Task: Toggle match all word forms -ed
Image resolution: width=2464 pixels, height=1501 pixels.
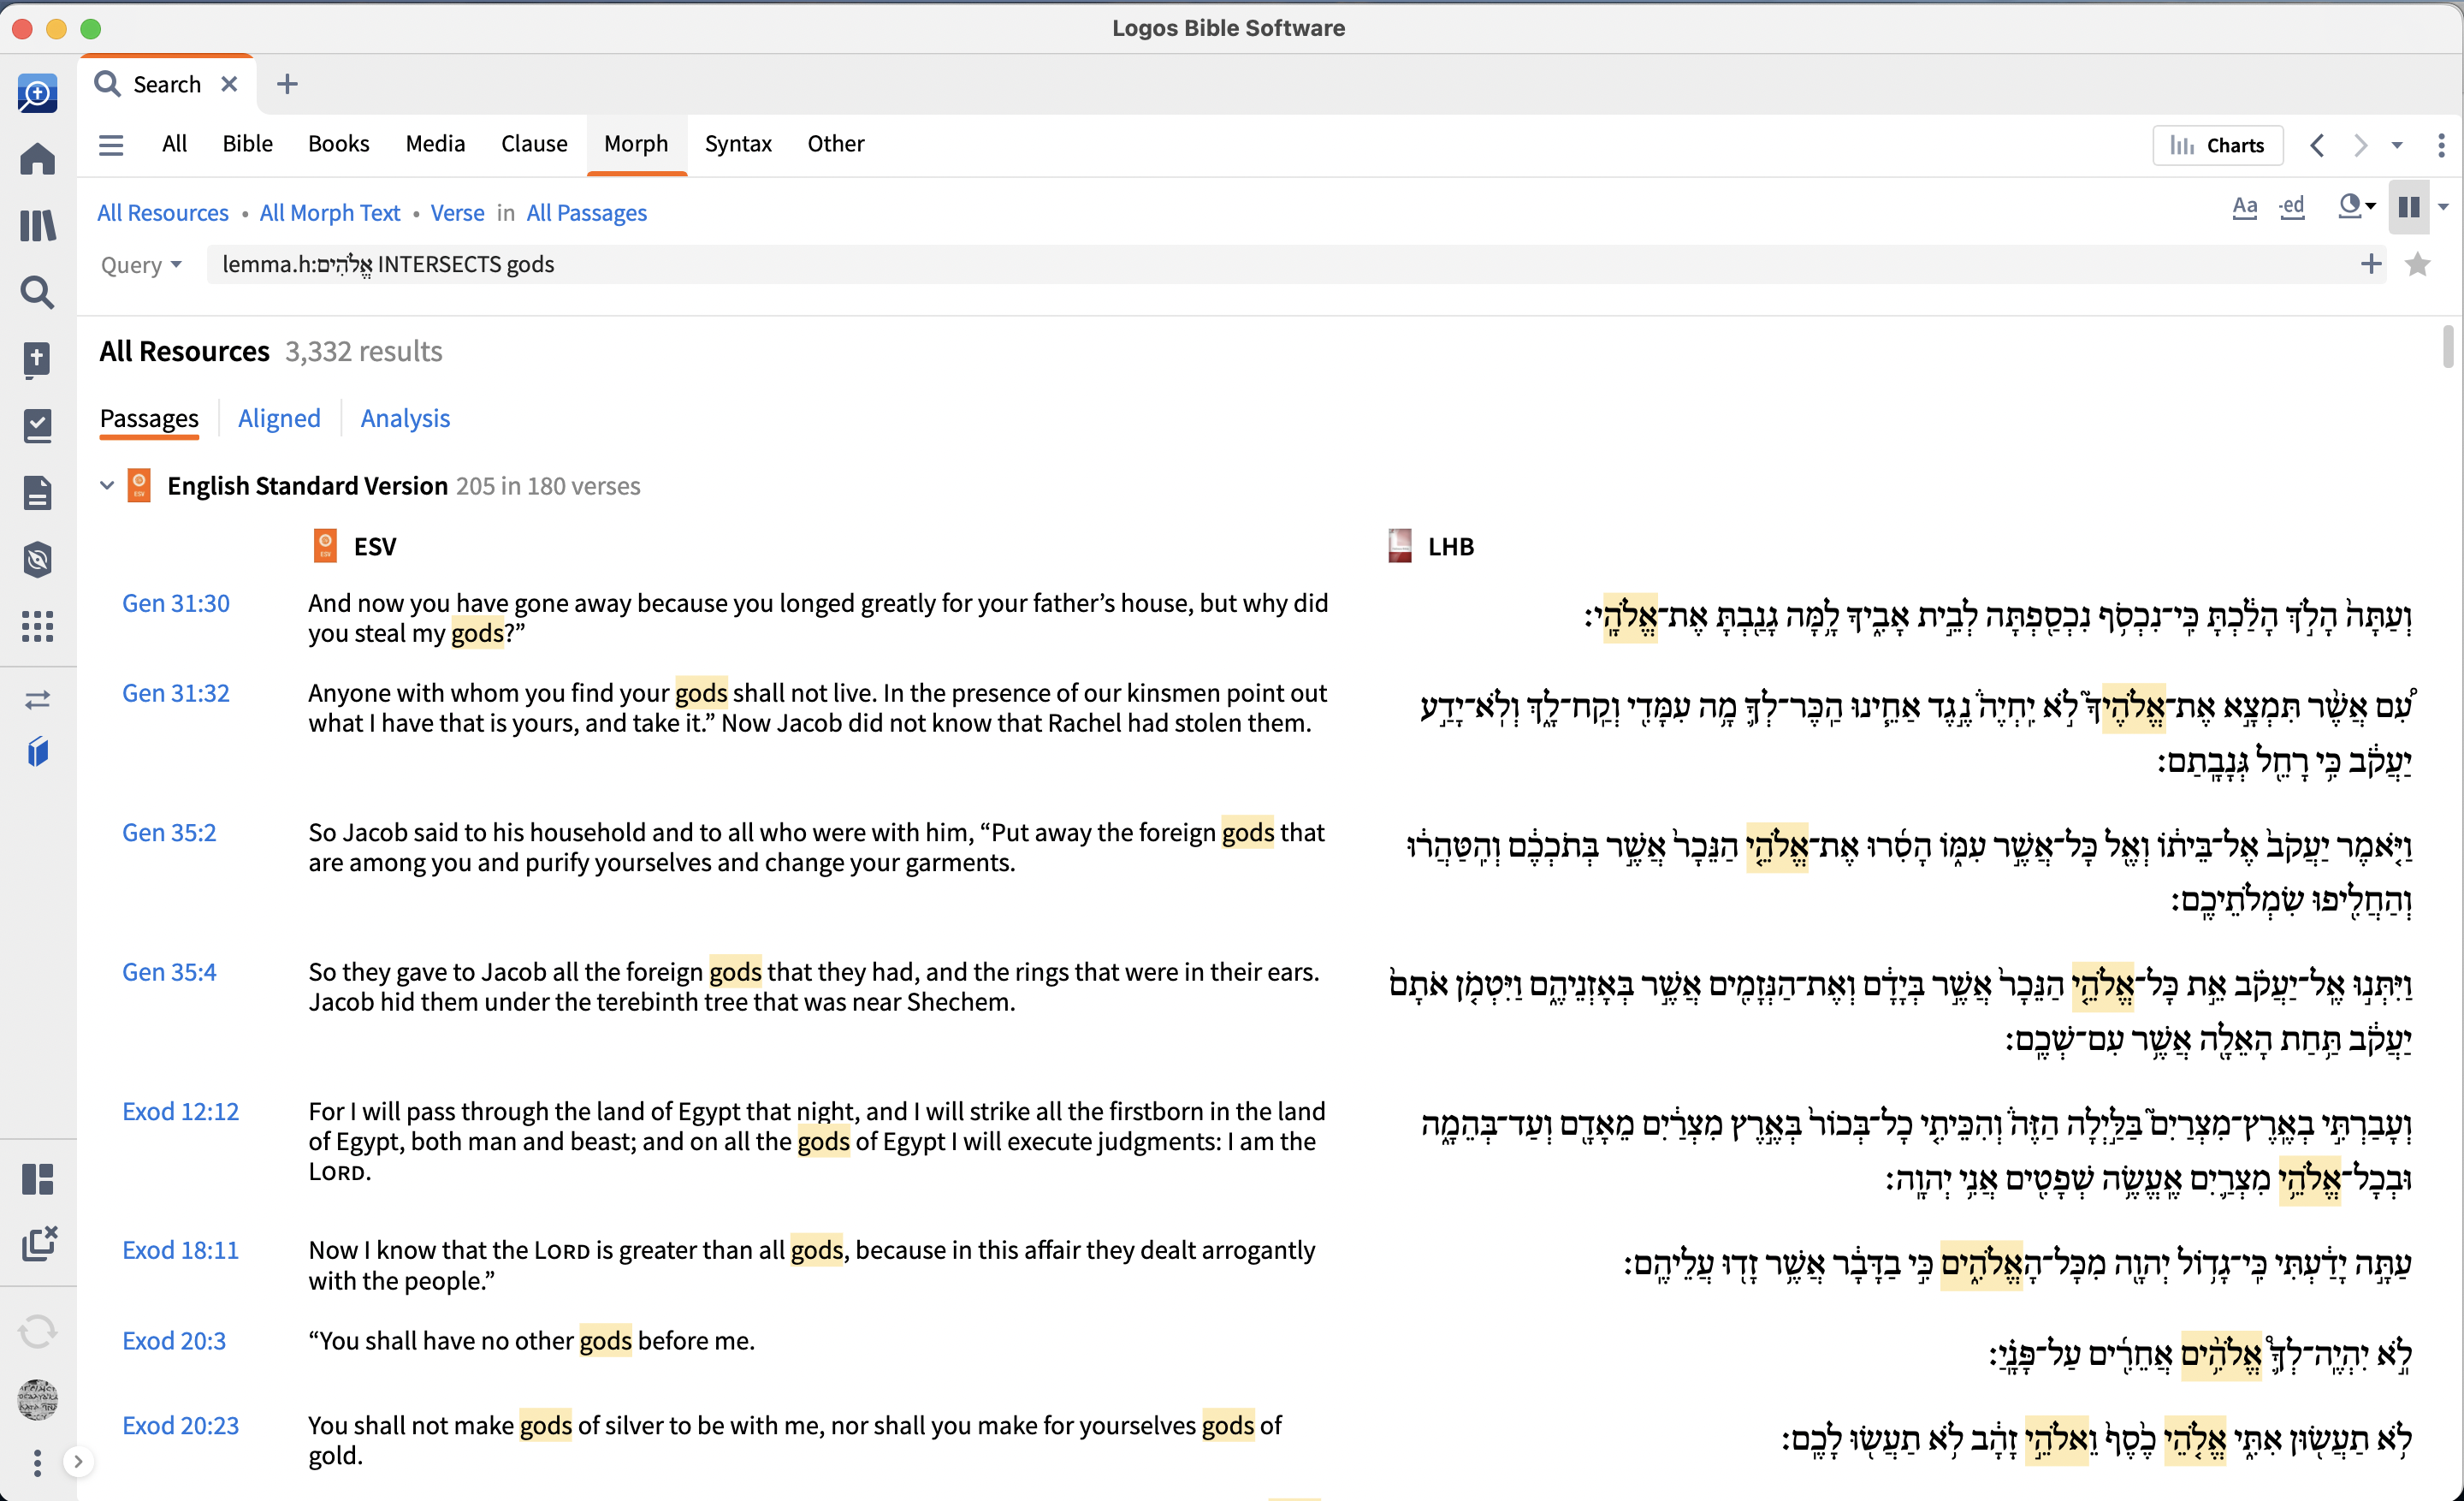Action: coord(2292,207)
